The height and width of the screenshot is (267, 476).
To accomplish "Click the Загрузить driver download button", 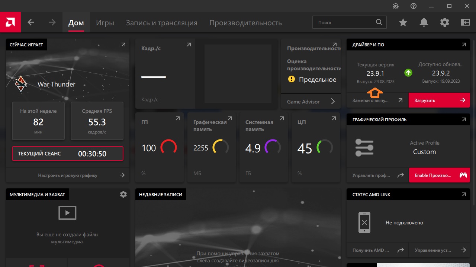I will [439, 100].
